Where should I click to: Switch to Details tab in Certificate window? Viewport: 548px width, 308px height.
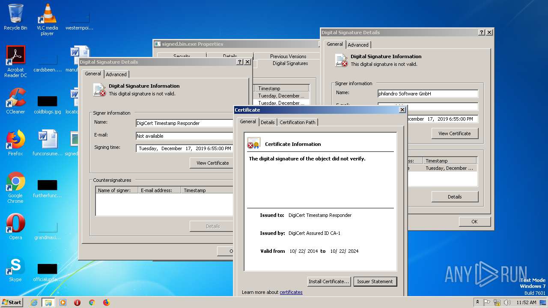pyautogui.click(x=268, y=122)
